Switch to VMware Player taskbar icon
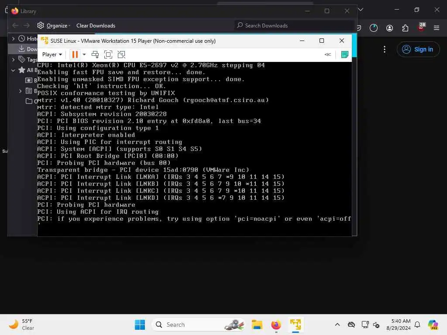Viewport: 447px width, 335px height. point(296,325)
